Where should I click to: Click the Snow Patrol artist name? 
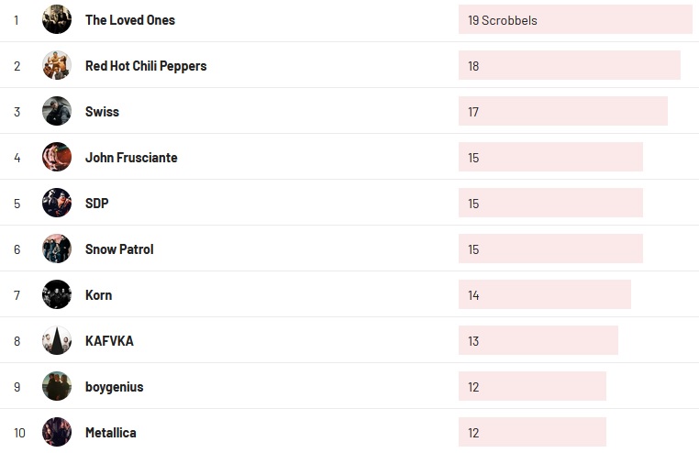119,249
